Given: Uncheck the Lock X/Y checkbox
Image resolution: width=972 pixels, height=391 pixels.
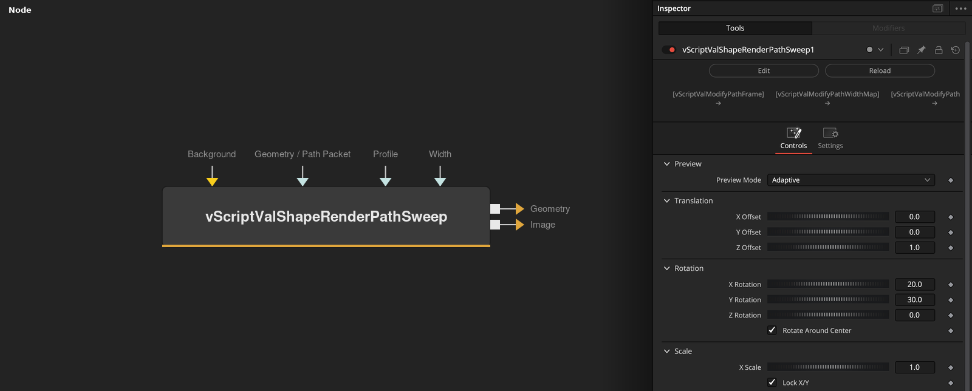Looking at the screenshot, I should pos(772,382).
